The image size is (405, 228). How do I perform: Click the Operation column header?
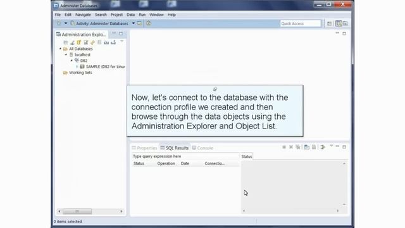tap(166, 163)
